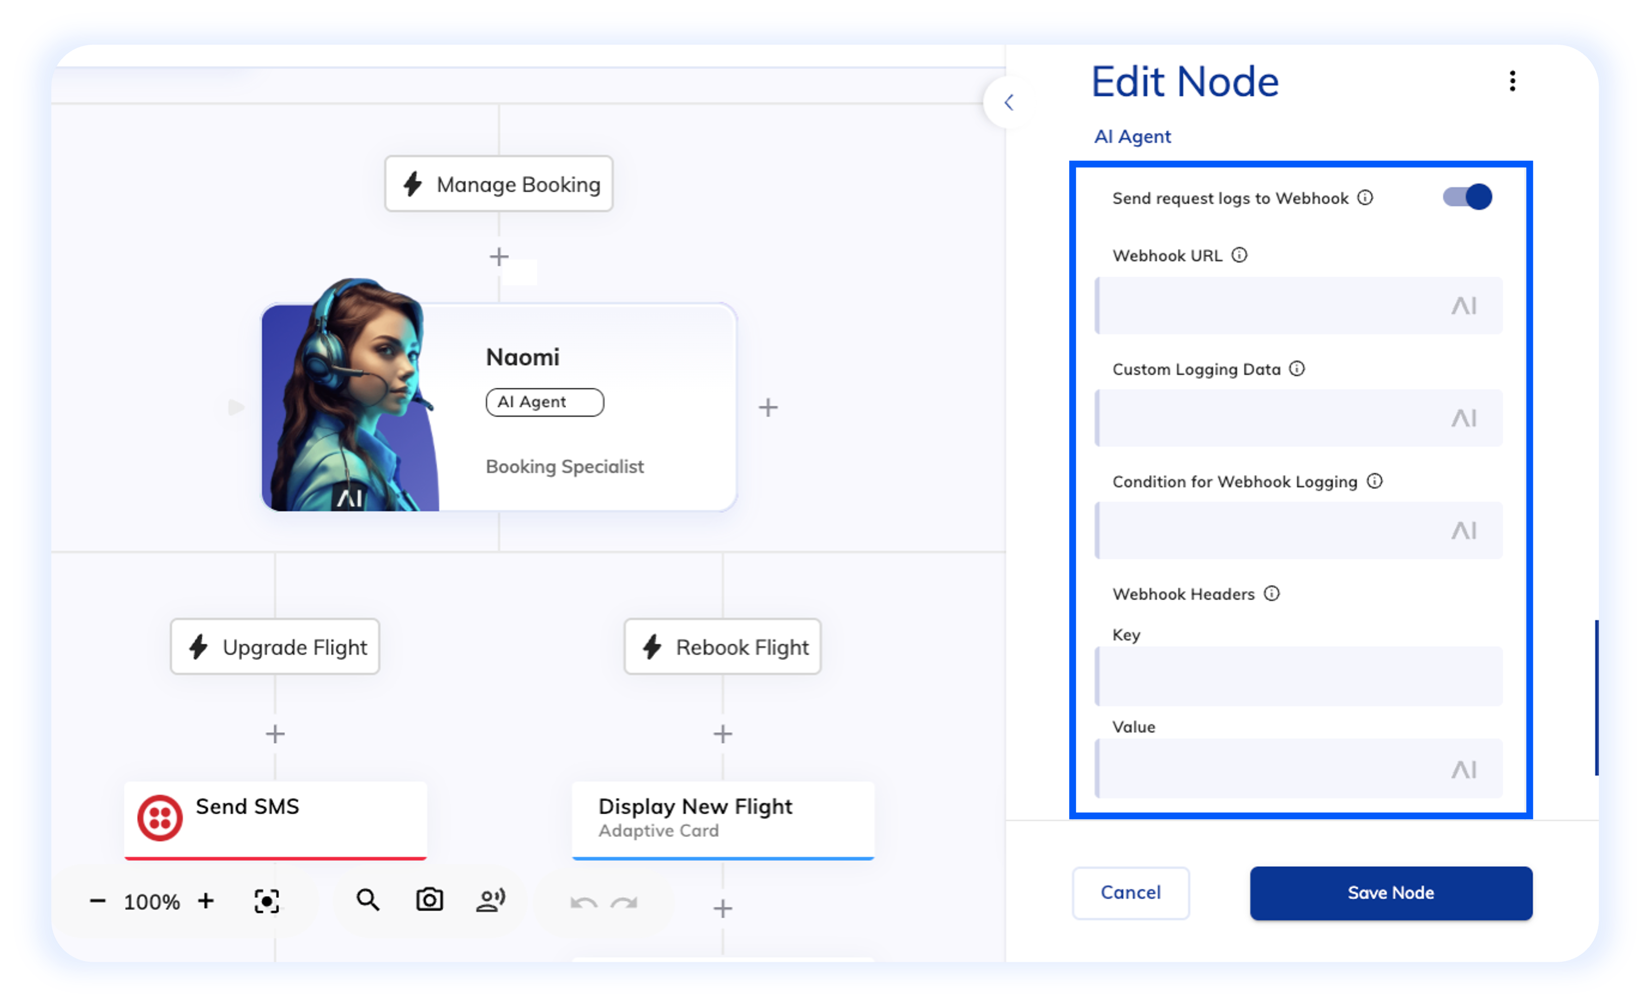Select the Manage Booking intent node
Viewport: 1648px width, 1007px height.
click(x=499, y=184)
